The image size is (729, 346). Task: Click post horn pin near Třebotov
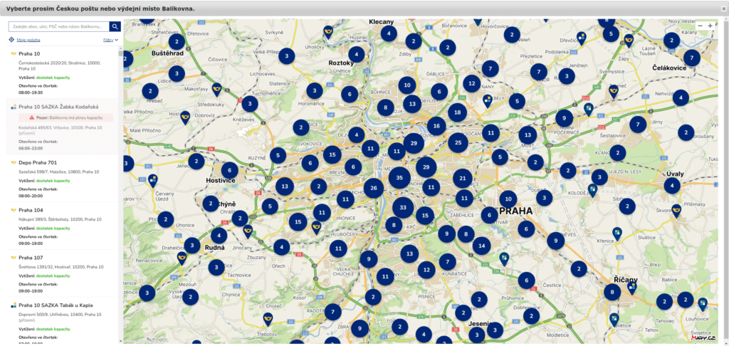(x=268, y=319)
